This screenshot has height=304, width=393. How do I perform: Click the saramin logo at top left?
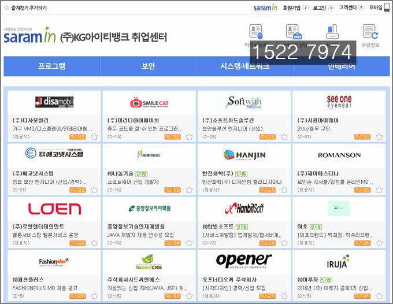click(29, 35)
